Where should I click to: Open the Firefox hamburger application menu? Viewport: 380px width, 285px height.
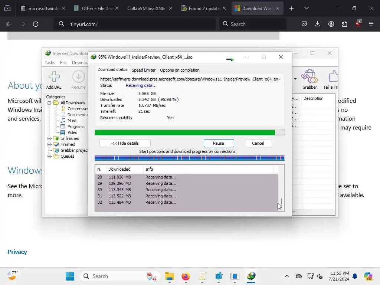[x=371, y=24]
